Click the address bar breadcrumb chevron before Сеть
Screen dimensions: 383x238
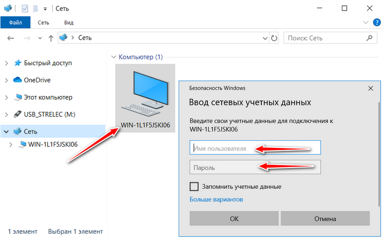(x=73, y=38)
